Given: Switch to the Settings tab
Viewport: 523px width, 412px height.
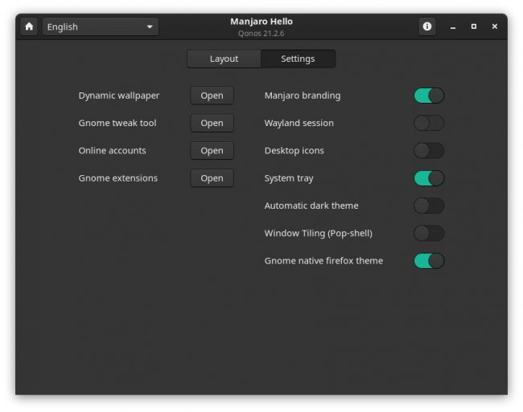Looking at the screenshot, I should click(x=298, y=59).
